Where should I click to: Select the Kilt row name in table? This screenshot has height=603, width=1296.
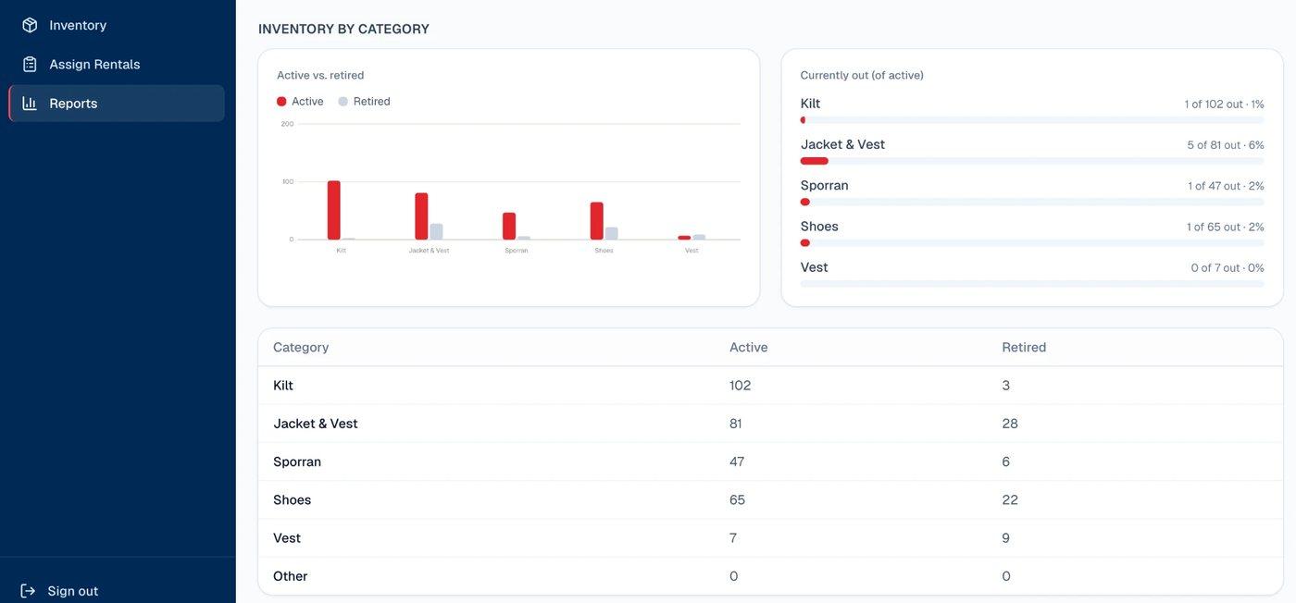(283, 386)
